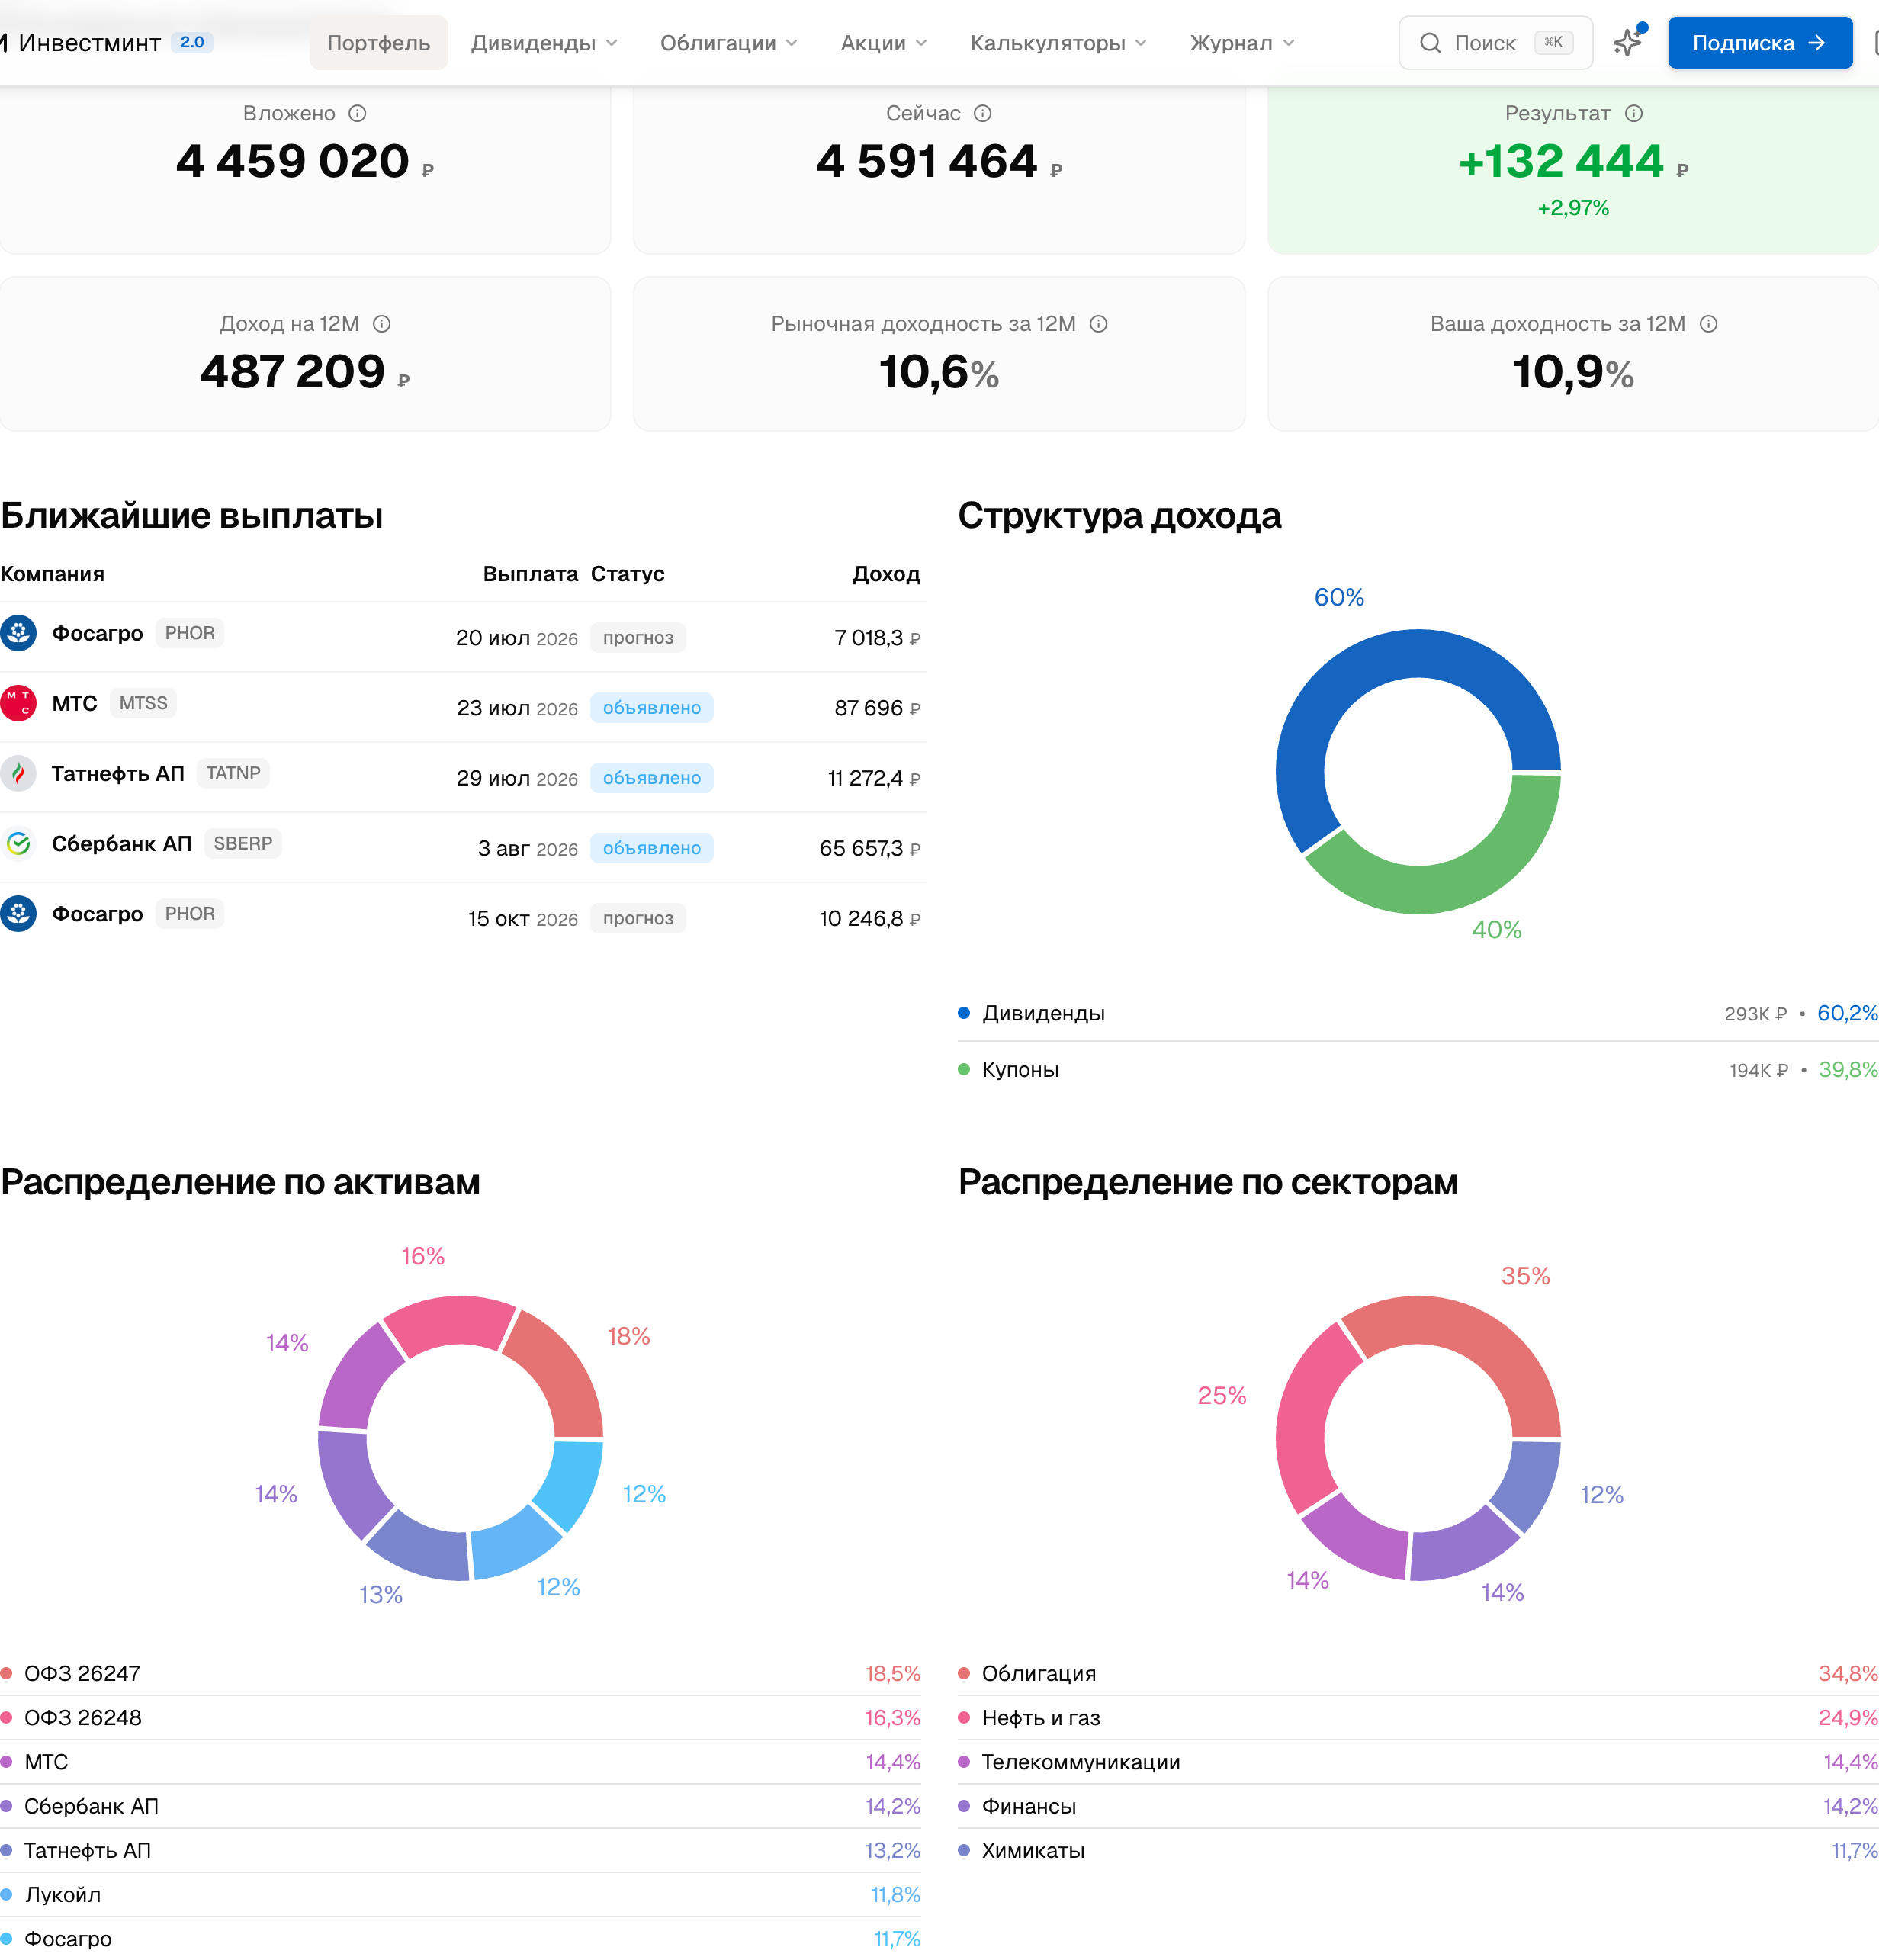The height and width of the screenshot is (1960, 1879).
Task: Click the Доход column header
Action: tap(886, 574)
